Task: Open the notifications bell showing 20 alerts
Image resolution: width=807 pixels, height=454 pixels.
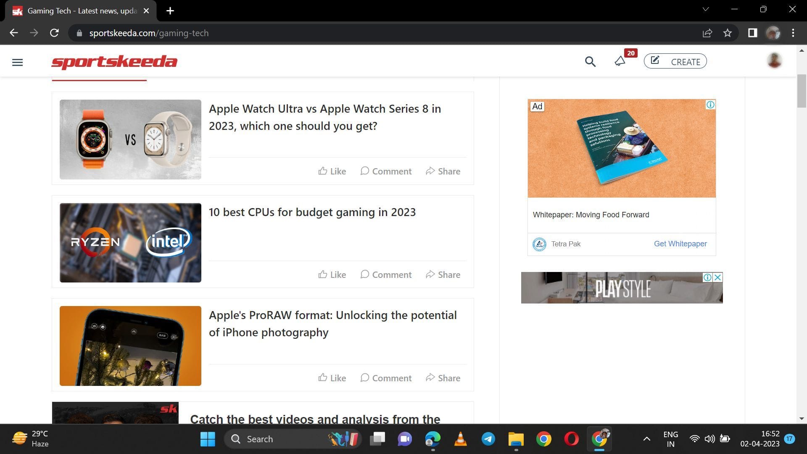Action: 620,61
